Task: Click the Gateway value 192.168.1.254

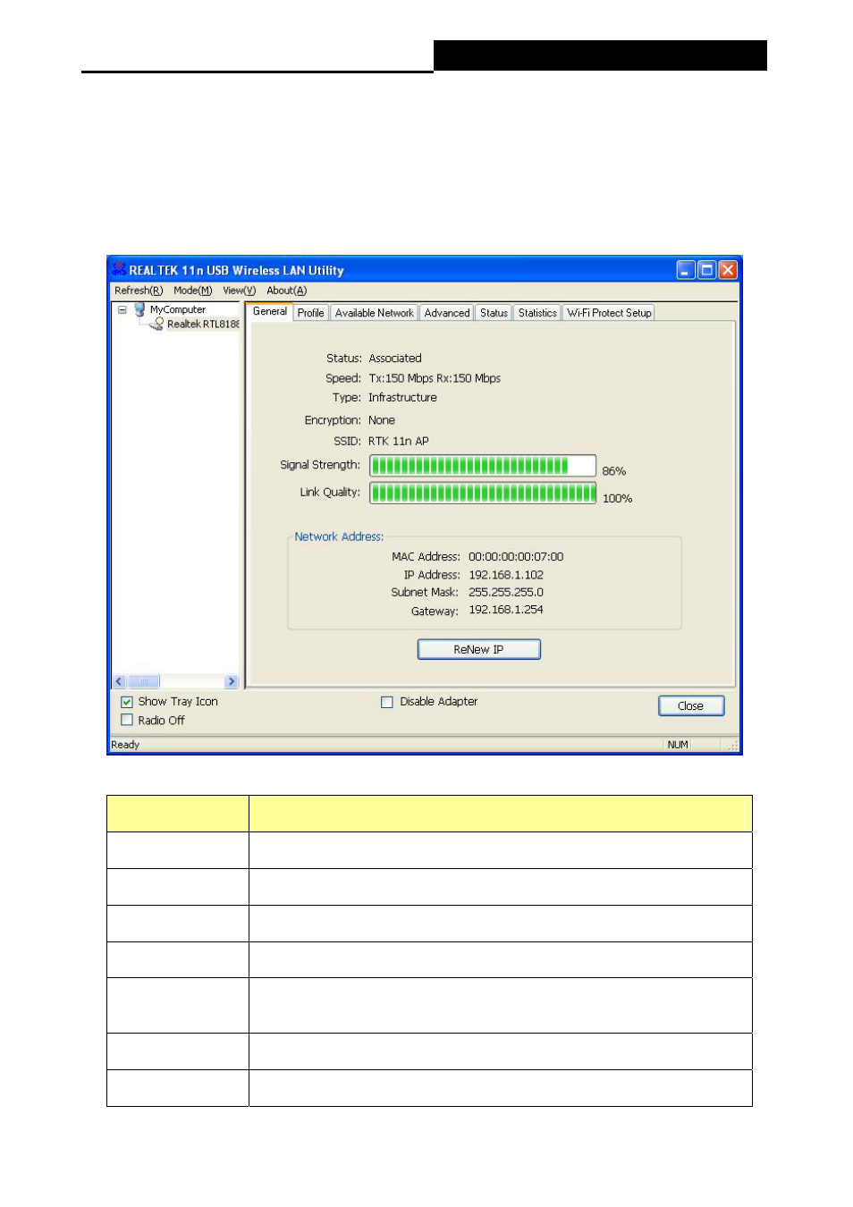Action: [506, 610]
